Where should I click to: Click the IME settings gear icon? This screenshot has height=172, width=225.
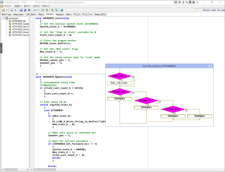pyautogui.click(x=194, y=2)
